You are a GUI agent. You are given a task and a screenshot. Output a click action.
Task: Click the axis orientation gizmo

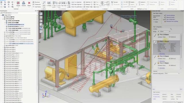pyautogui.click(x=46, y=94)
